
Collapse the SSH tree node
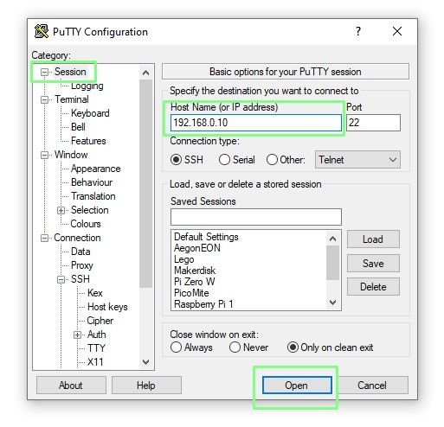click(x=61, y=279)
